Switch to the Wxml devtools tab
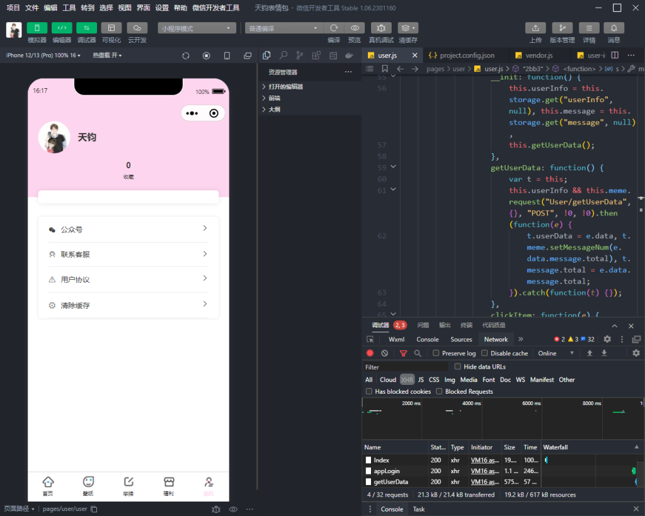645x516 pixels. [x=397, y=340]
